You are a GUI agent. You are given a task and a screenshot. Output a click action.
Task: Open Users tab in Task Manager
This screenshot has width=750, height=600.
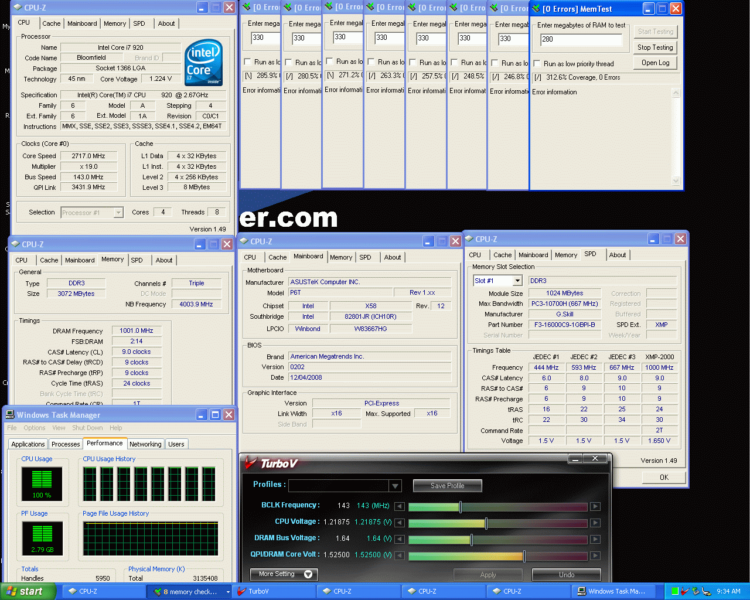tap(176, 444)
